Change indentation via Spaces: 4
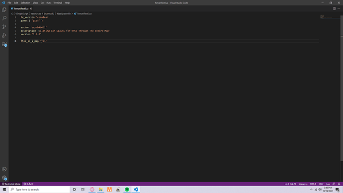This screenshot has width=343, height=193. 303,184
